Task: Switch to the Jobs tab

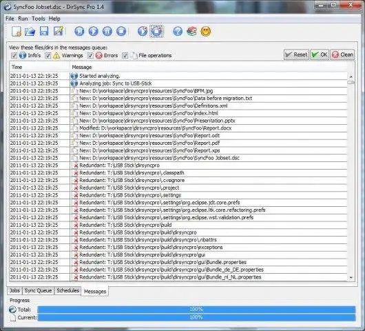Action: pos(14,291)
